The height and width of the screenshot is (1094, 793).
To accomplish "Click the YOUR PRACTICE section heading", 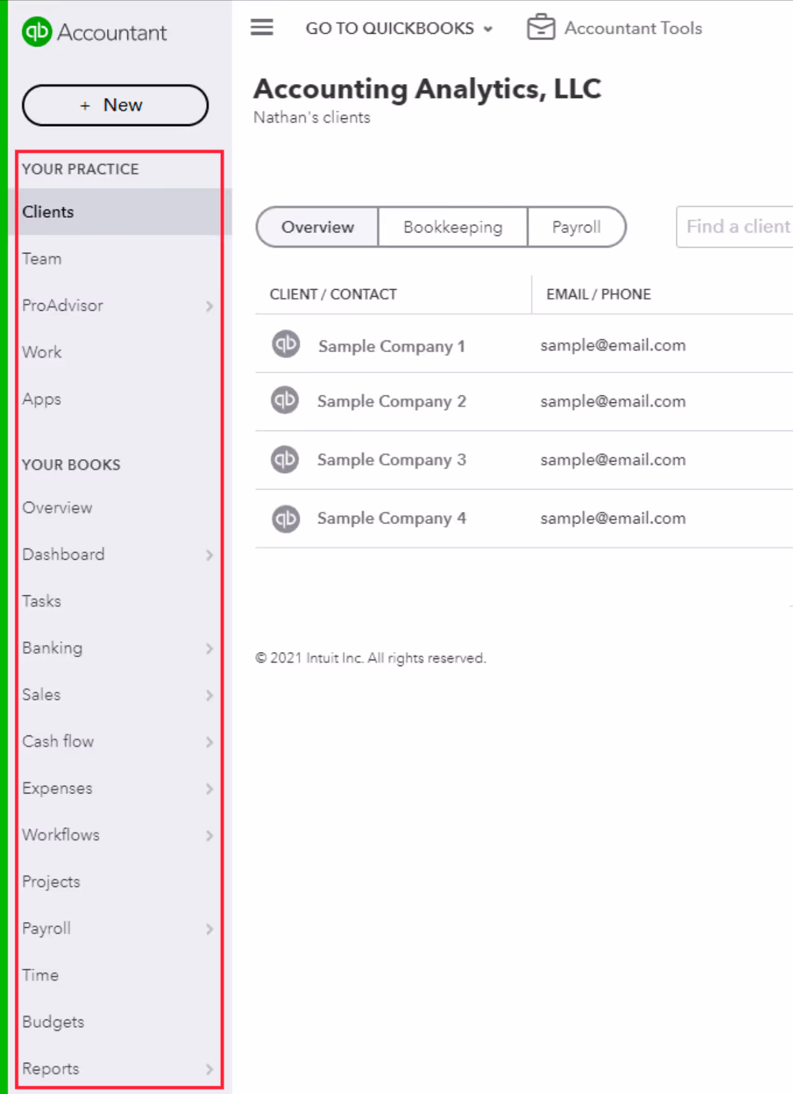I will [80, 169].
